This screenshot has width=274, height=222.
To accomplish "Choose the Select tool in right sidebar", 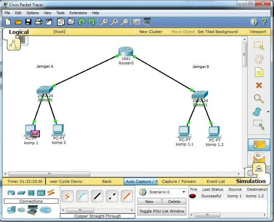I will pyautogui.click(x=259, y=46).
